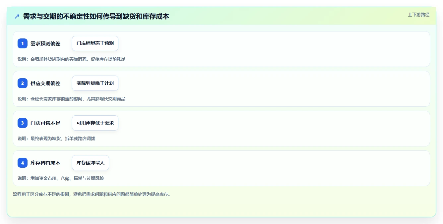The image size is (443, 224).
Task: Click the 供应交期偏差 step title
Action: pos(45,83)
